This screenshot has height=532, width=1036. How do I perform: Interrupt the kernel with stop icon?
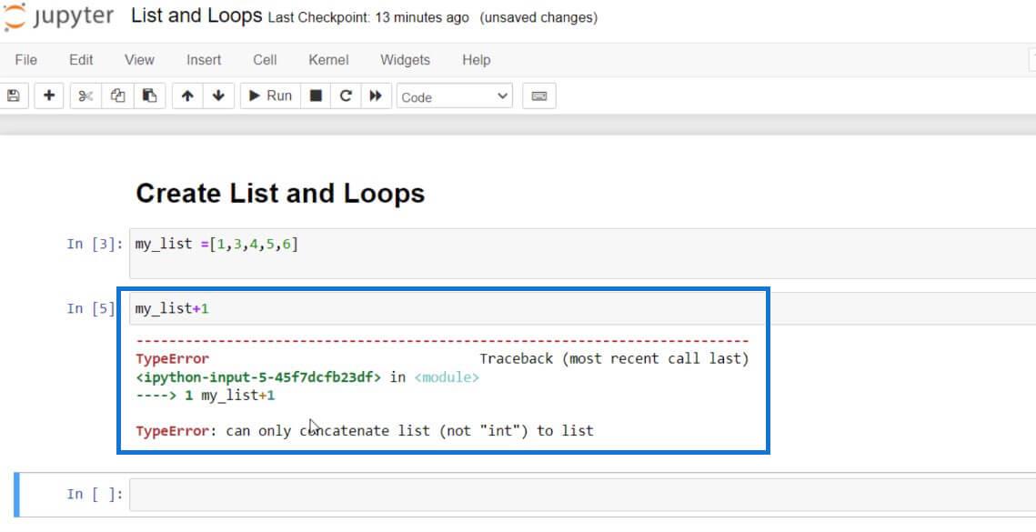[316, 95]
